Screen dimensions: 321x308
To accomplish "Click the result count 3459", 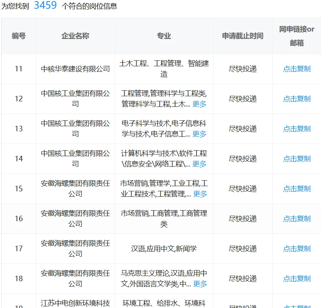I will click(x=45, y=5).
